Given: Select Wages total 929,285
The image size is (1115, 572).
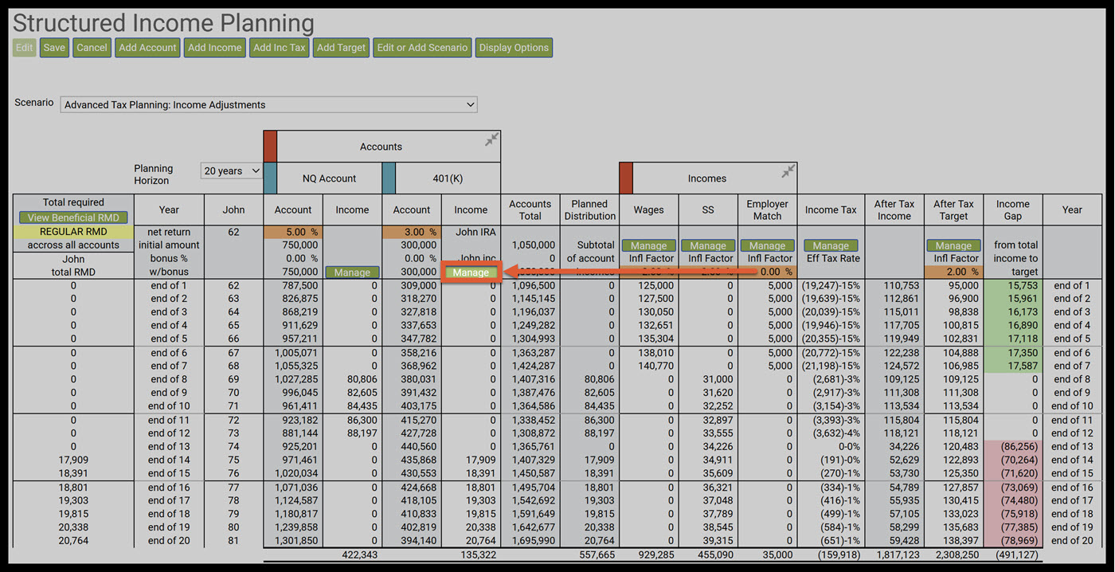Looking at the screenshot, I should (x=655, y=554).
